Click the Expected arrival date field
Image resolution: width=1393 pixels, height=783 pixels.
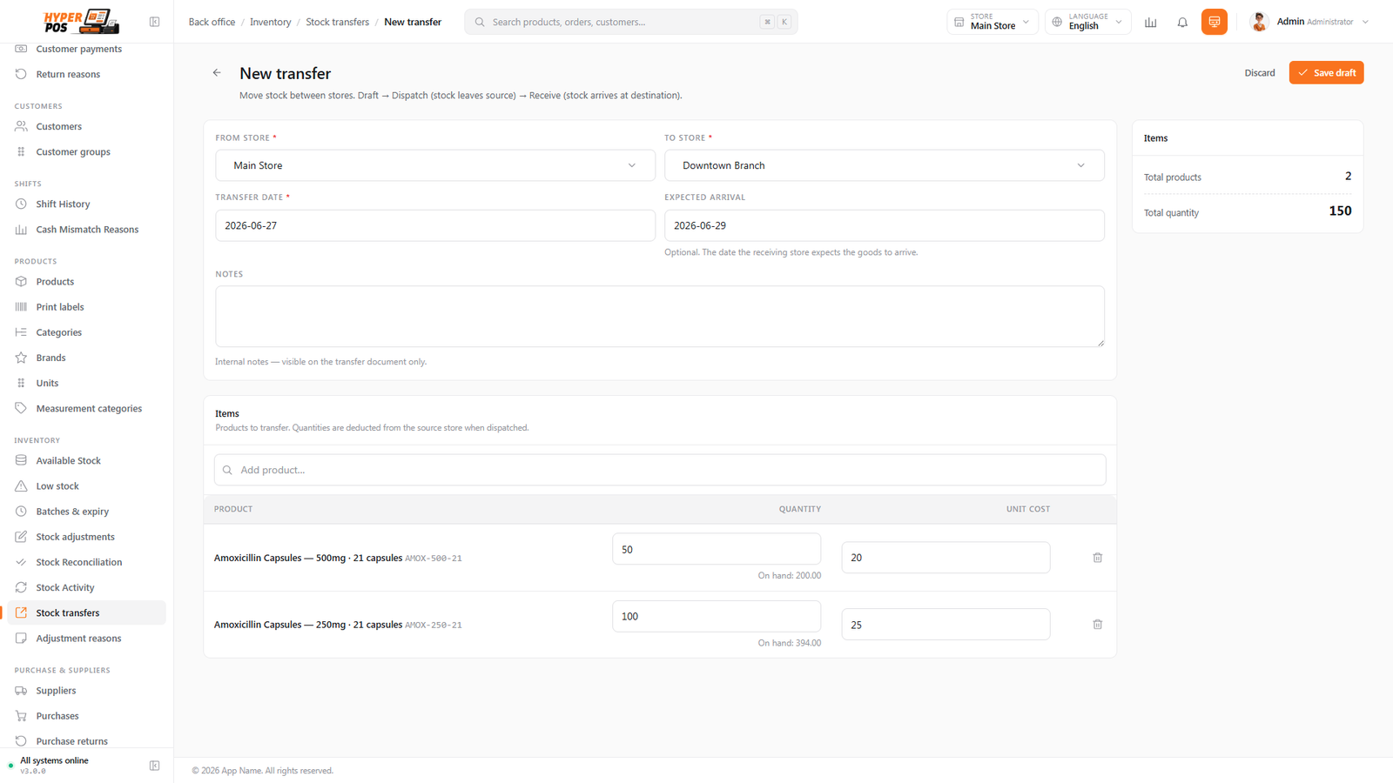pyautogui.click(x=885, y=225)
